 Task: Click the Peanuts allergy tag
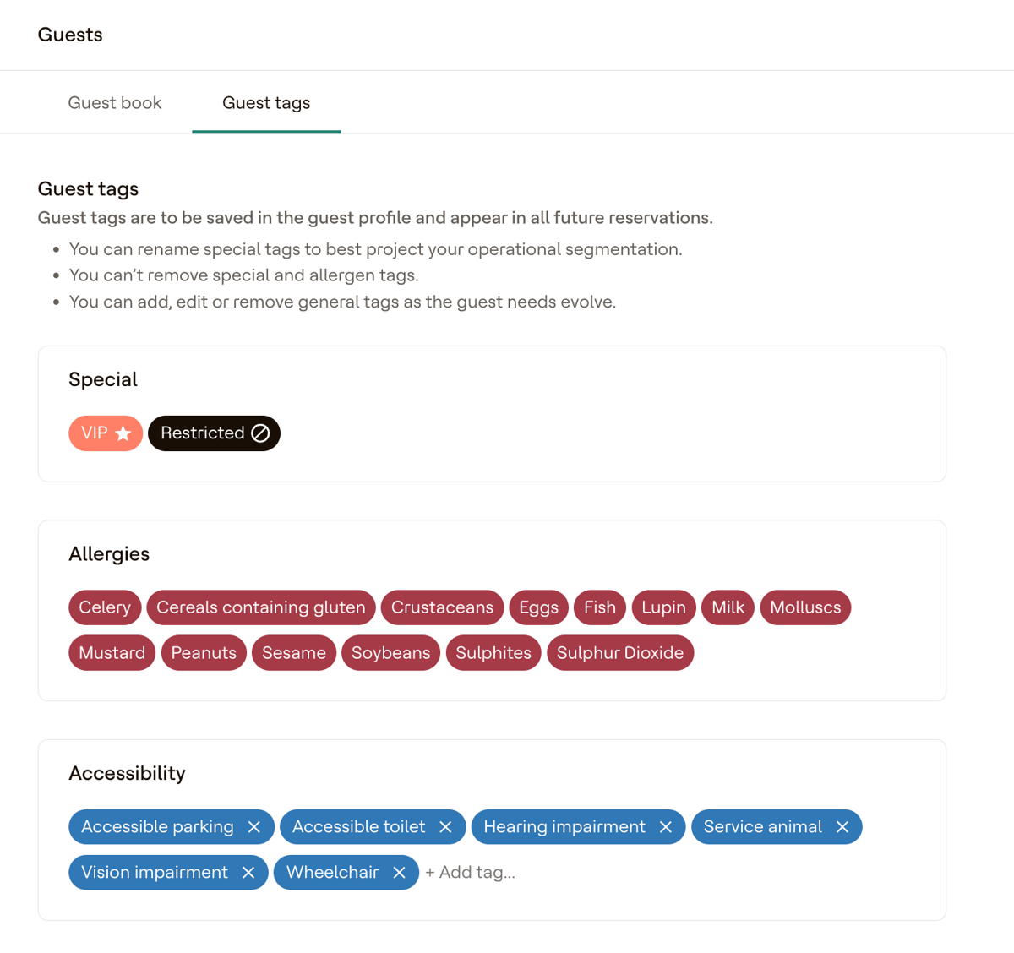(x=204, y=652)
